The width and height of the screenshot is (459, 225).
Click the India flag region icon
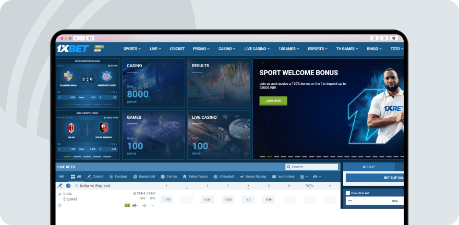(x=98, y=50)
